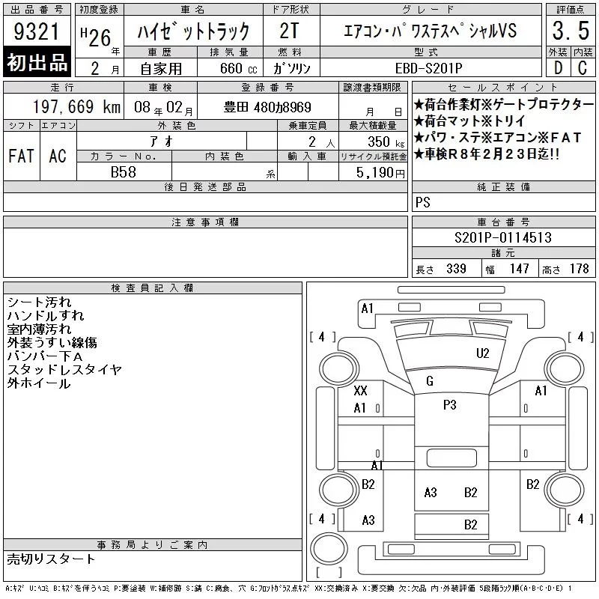Image resolution: width=599 pixels, height=599 pixels.
Task: Select the displacement value 660 cc
Action: (238, 68)
